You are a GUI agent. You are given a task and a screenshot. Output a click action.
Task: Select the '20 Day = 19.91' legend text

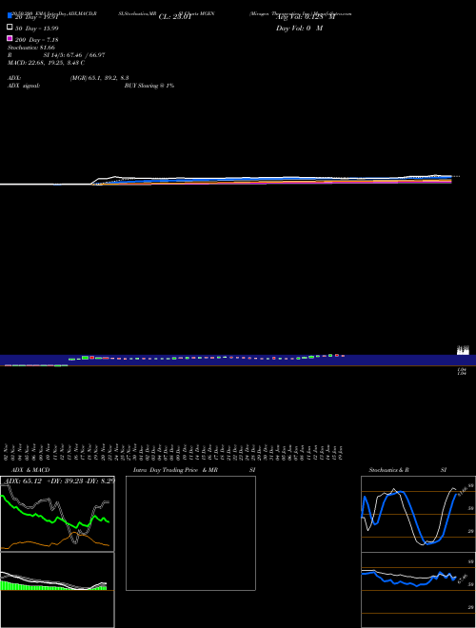click(36, 17)
